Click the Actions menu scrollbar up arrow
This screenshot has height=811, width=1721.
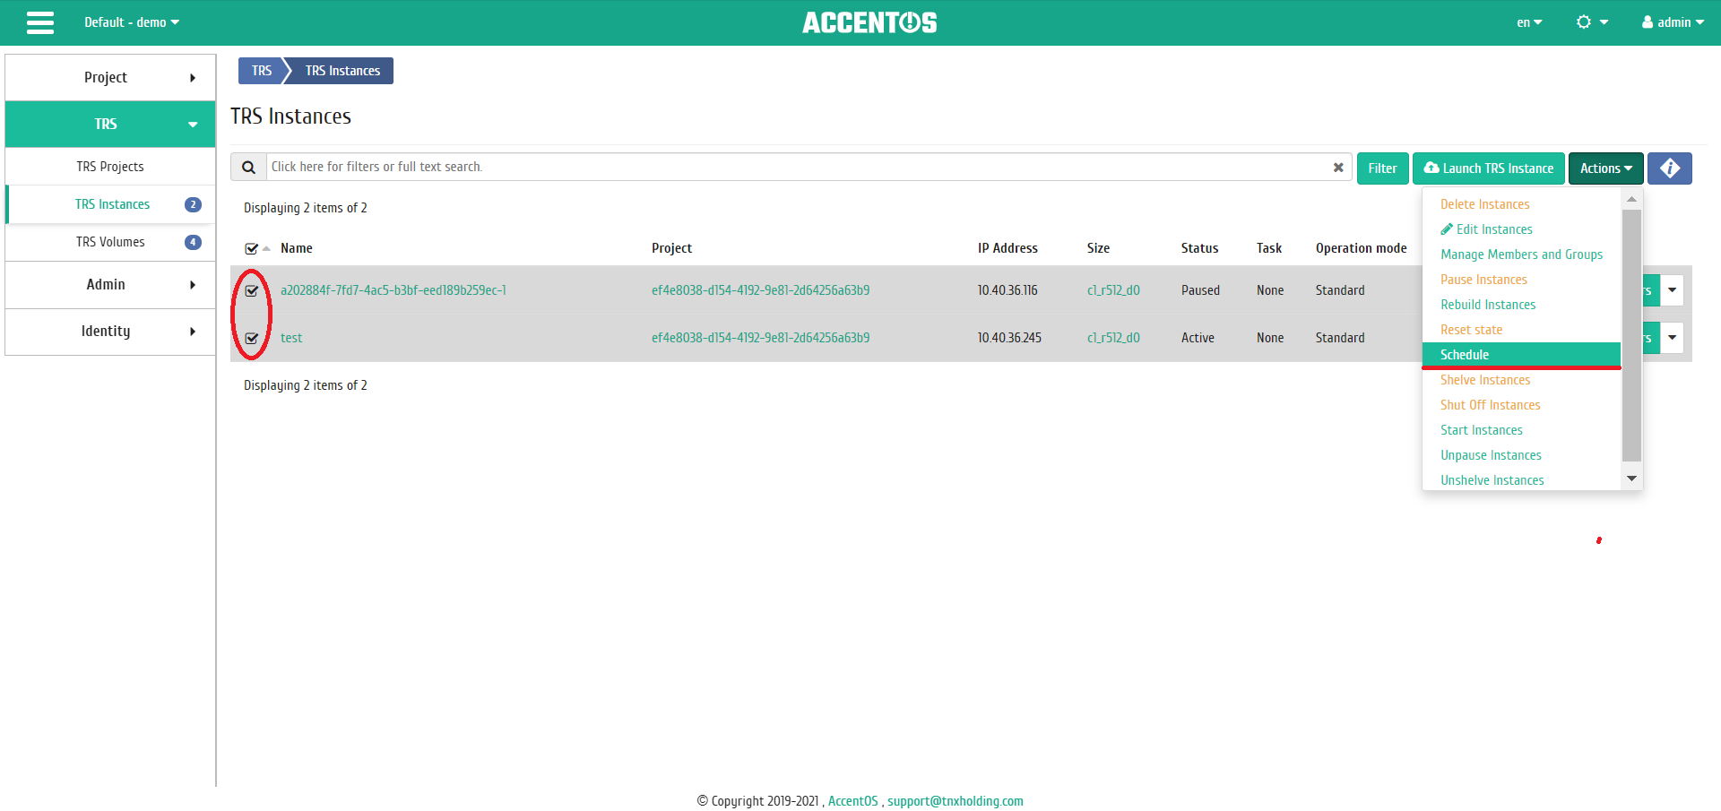1631,200
